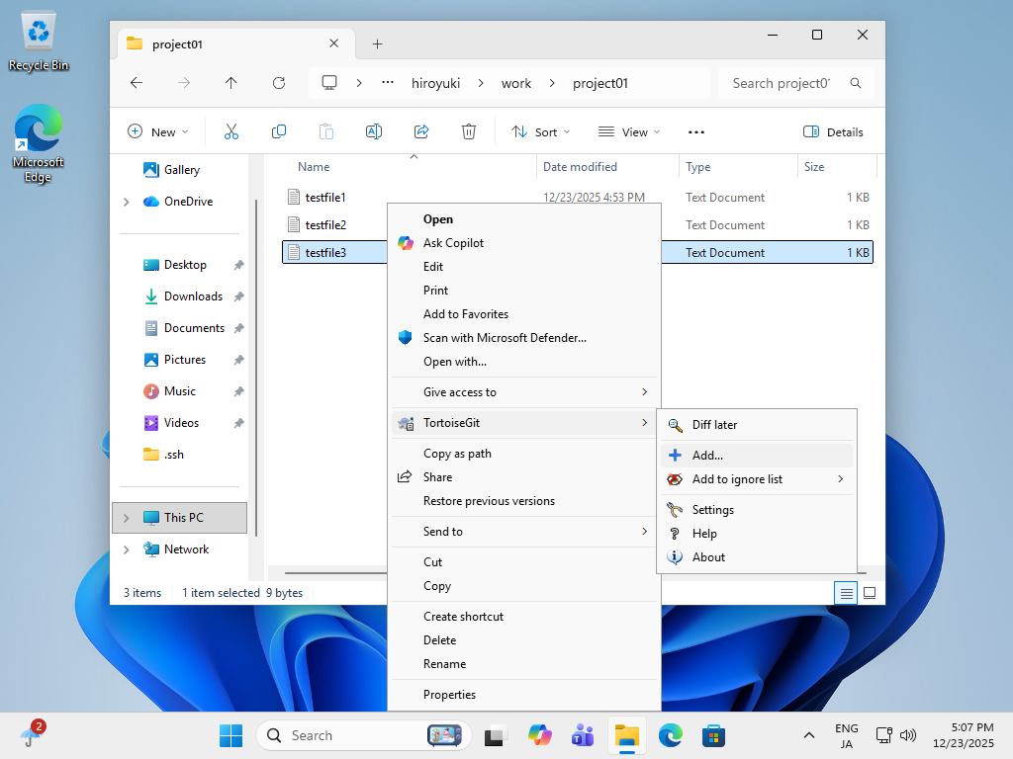This screenshot has height=759, width=1013.
Task: Open the Downloads folder in the sidebar
Action: [x=193, y=296]
